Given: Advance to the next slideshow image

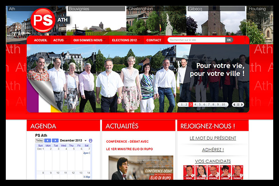Looking at the screenshot, I should 243,104.
